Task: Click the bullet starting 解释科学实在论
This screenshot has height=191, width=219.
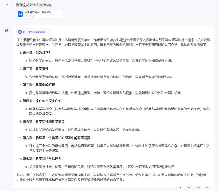Action: (120, 111)
